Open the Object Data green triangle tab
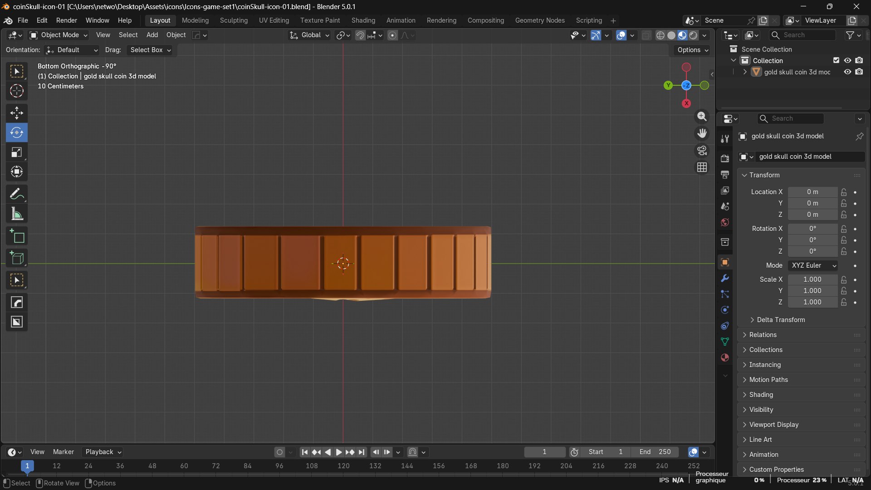The image size is (871, 490). [x=725, y=342]
